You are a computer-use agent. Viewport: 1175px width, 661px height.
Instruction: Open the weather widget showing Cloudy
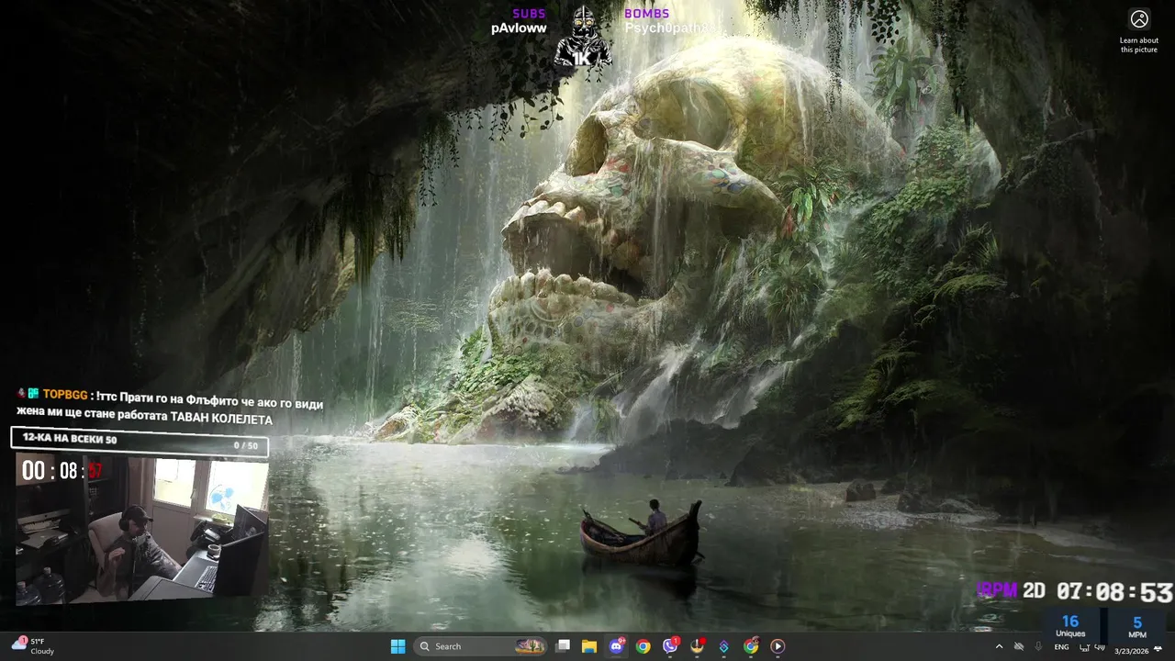point(33,646)
